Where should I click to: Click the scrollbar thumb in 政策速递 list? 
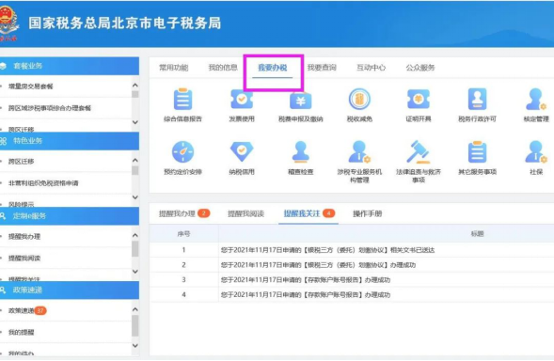[135, 325]
